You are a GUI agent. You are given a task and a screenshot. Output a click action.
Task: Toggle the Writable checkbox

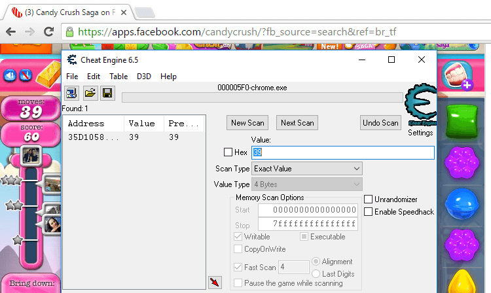tap(238, 236)
